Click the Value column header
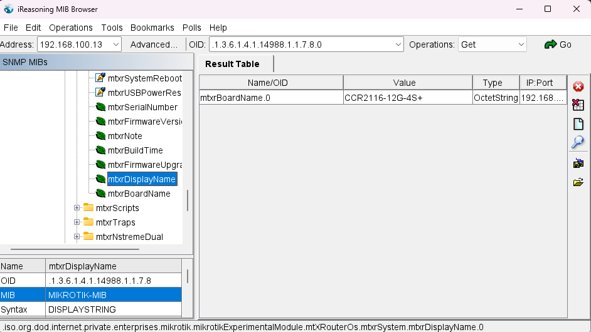591x332 pixels. pyautogui.click(x=404, y=83)
